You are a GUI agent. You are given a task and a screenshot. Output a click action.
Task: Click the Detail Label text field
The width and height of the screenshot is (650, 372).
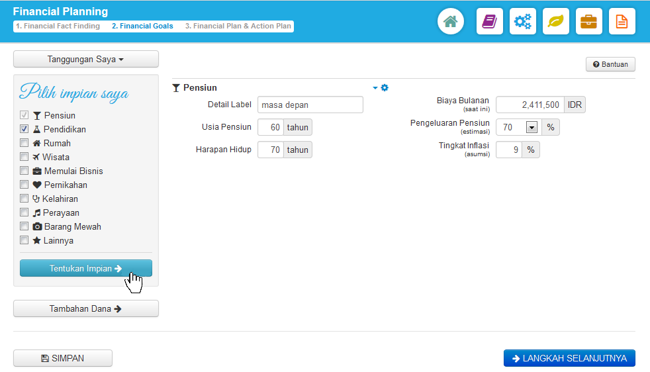(x=310, y=105)
